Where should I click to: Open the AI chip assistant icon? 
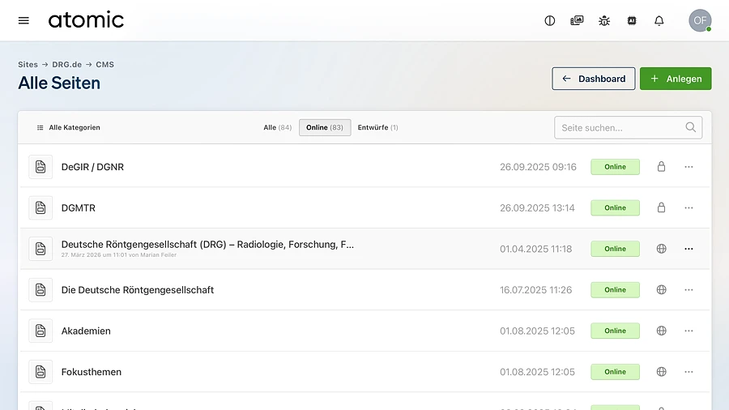[632, 21]
